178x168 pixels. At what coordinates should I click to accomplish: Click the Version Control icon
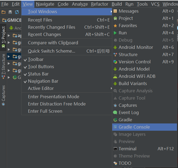coord(115,62)
